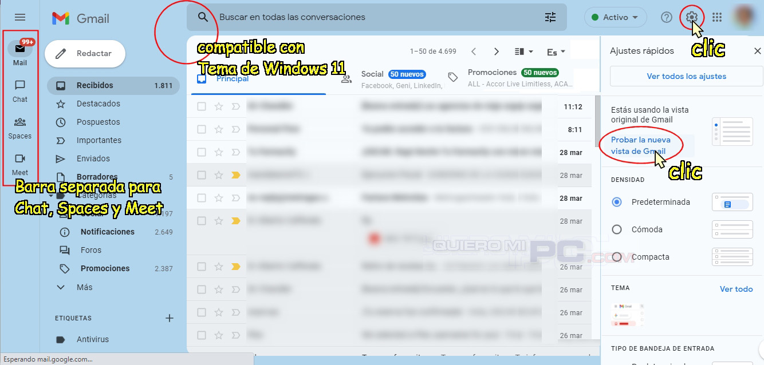
Task: Star the 8:11 email
Action: click(218, 129)
